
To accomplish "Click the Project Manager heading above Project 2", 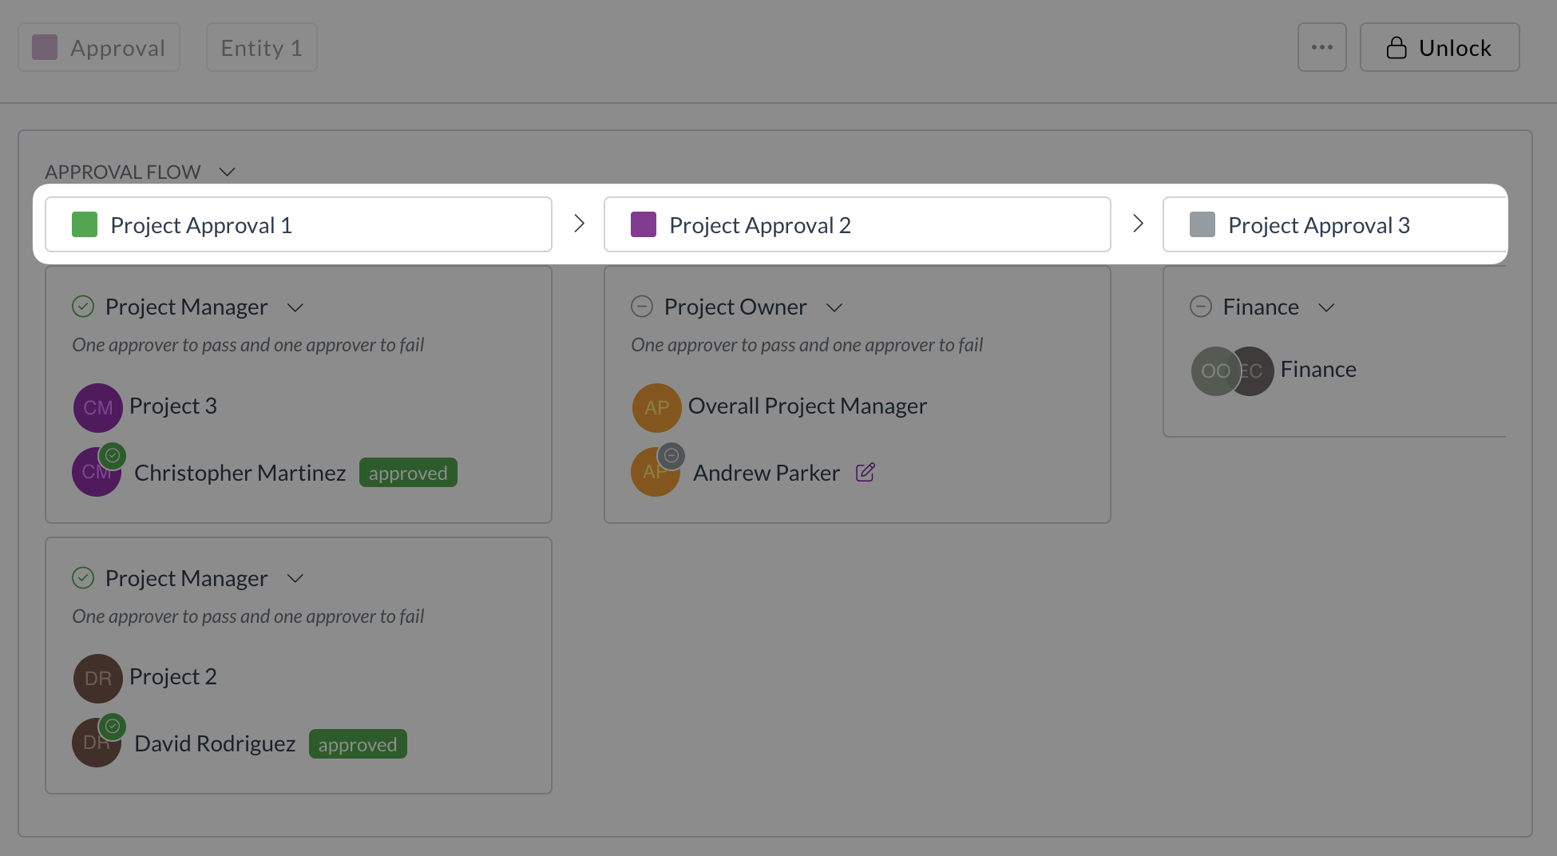I will pyautogui.click(x=187, y=578).
